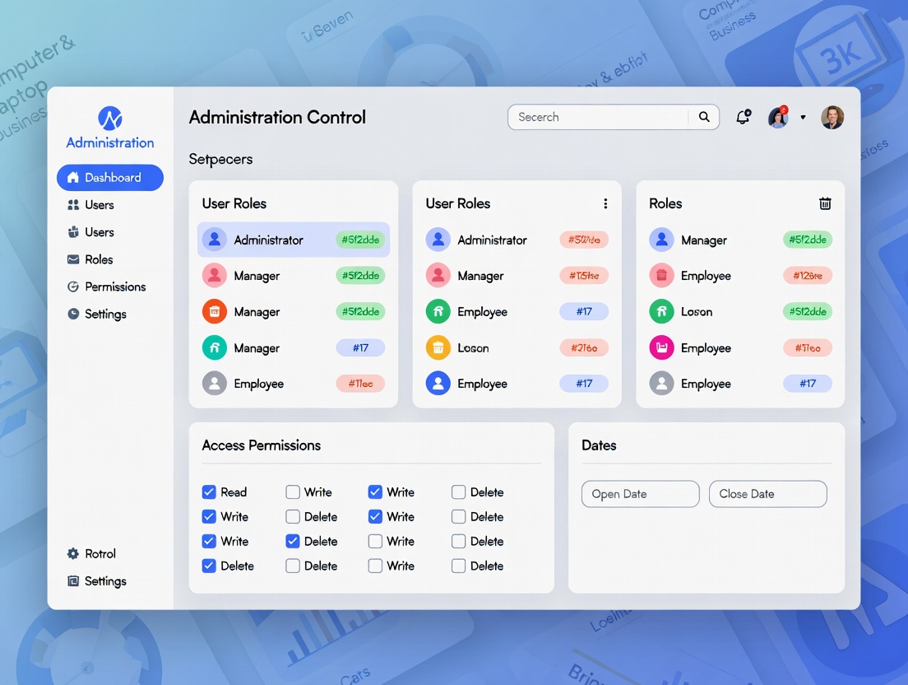Image resolution: width=908 pixels, height=685 pixels.
Task: Expand the dropdown arrow beside the badged avatar
Action: (x=803, y=118)
